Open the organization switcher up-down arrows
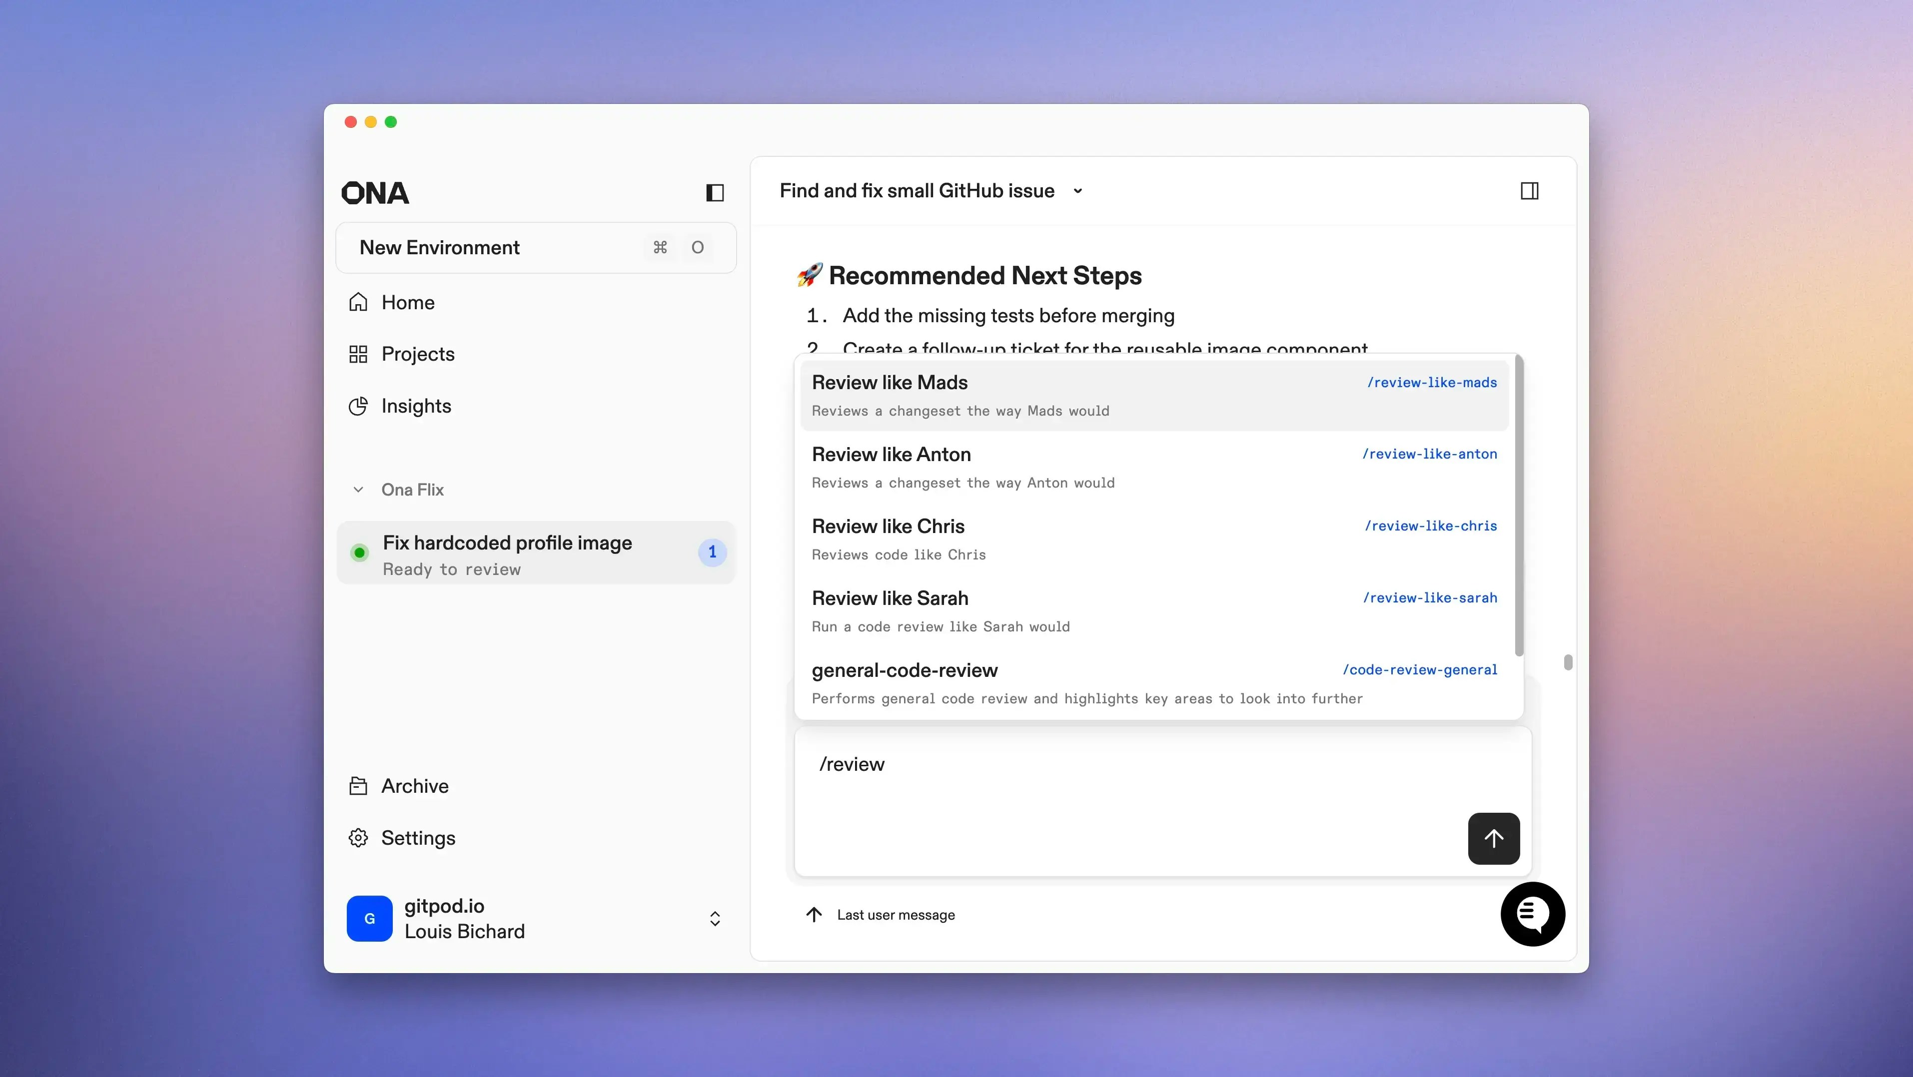 pyautogui.click(x=715, y=919)
